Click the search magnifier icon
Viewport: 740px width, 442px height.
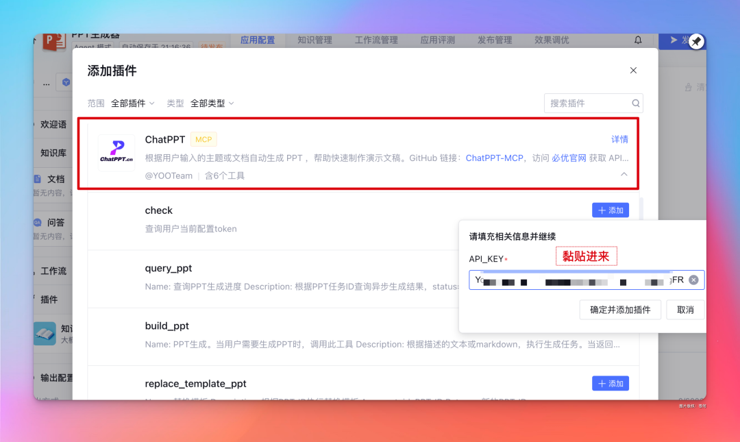tap(636, 103)
